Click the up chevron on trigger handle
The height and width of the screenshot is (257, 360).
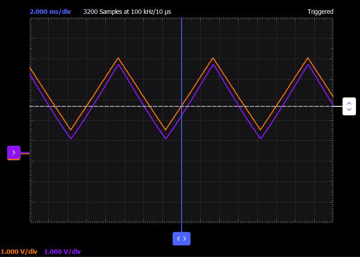pos(349,103)
